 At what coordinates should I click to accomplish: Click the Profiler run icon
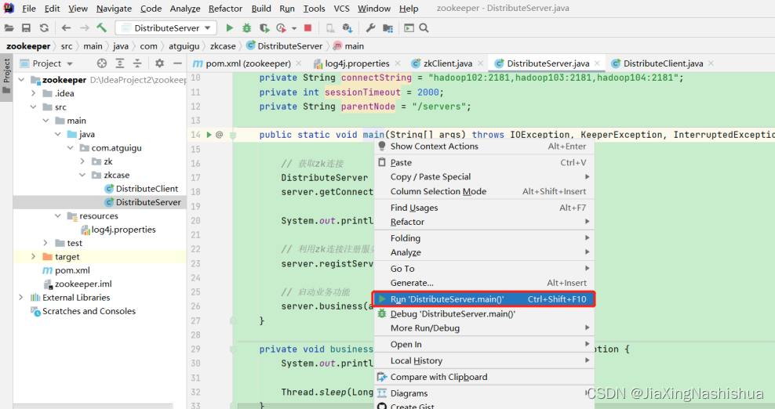pos(282,28)
